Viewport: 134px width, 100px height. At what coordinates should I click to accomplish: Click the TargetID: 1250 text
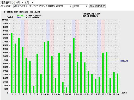pos(92,14)
